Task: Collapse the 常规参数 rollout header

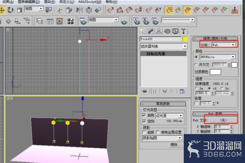Action: [x=163, y=104]
